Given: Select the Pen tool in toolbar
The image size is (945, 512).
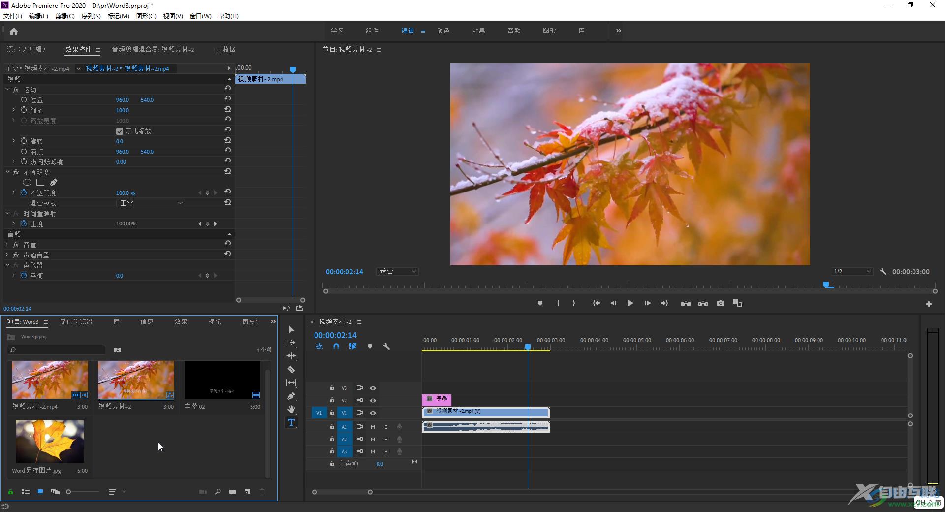Looking at the screenshot, I should tap(291, 396).
